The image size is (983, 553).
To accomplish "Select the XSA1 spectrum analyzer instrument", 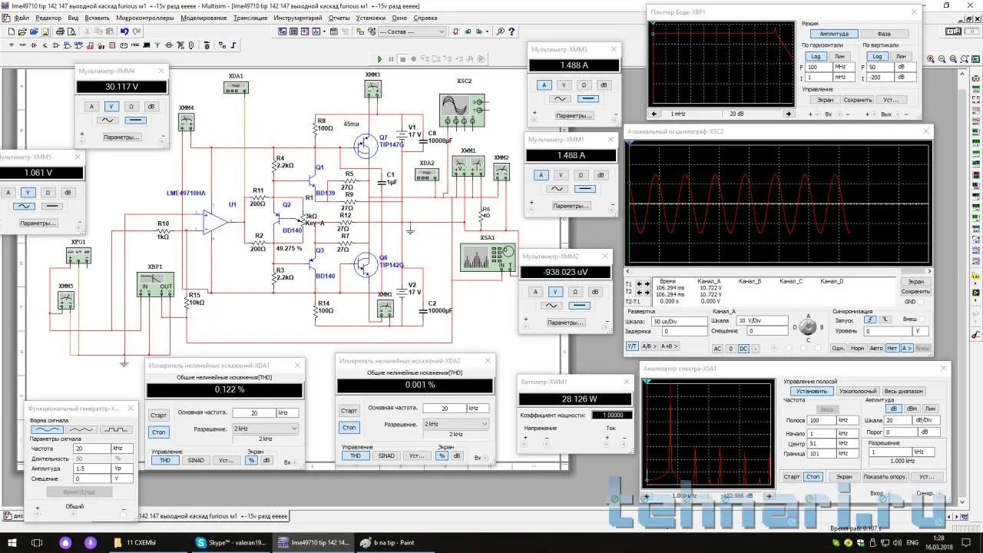I will point(488,258).
